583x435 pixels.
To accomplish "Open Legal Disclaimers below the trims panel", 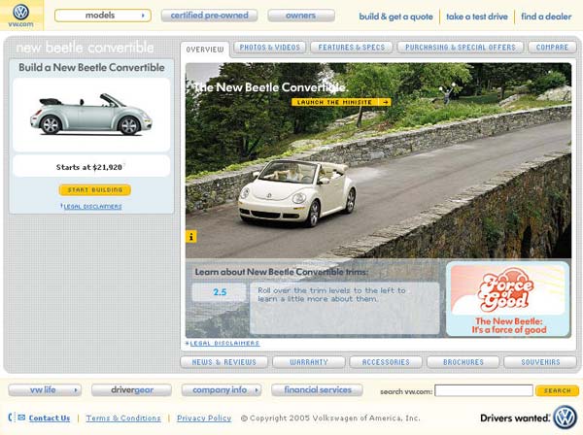I will pyautogui.click(x=224, y=344).
